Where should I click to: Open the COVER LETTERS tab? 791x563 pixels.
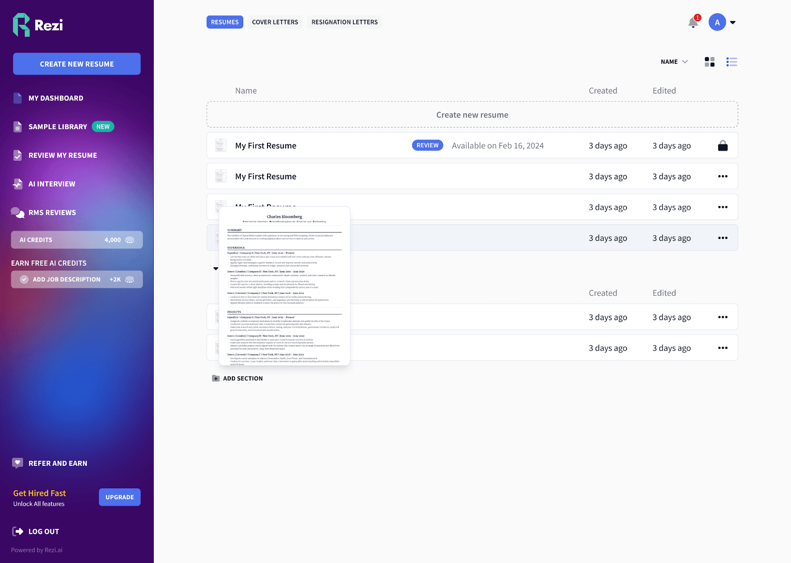coord(275,22)
